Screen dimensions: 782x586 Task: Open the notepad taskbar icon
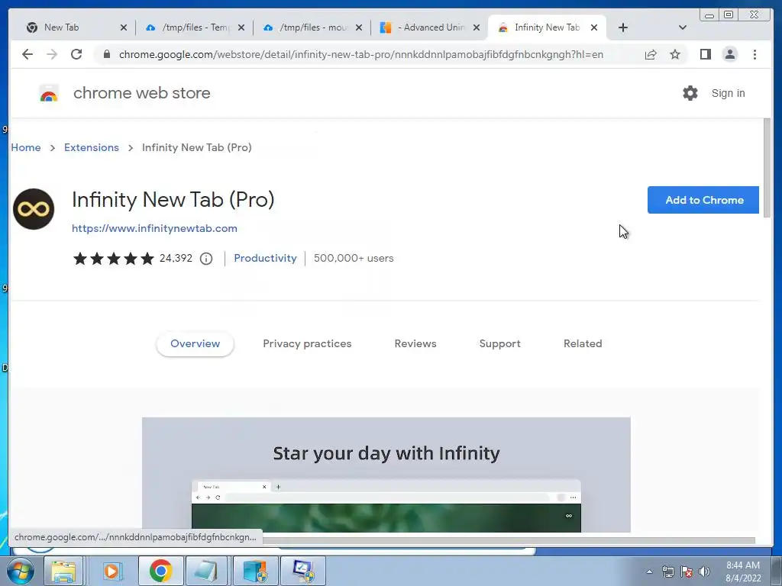[x=206, y=571]
